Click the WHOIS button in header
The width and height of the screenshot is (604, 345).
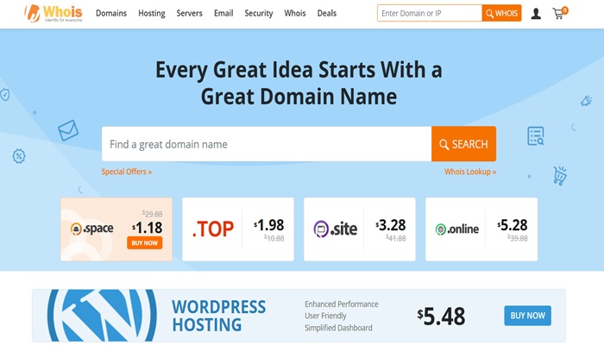(x=501, y=14)
